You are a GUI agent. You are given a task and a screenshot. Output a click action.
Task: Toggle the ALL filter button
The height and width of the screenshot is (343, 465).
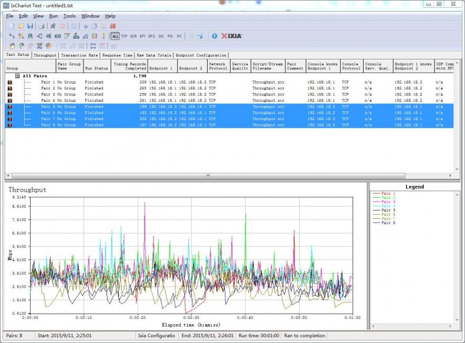click(x=115, y=36)
